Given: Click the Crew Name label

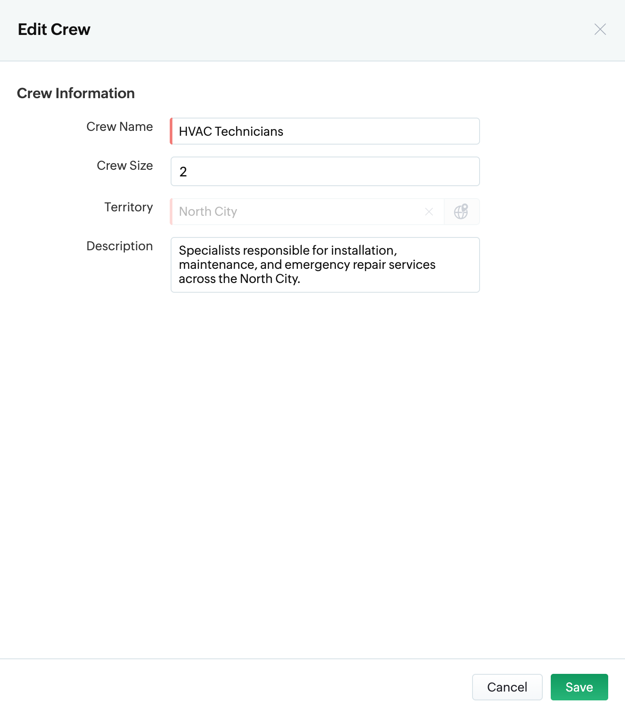Looking at the screenshot, I should click(119, 127).
